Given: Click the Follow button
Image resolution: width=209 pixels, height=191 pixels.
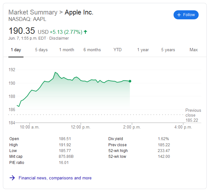Looking at the screenshot, I should (186, 15).
